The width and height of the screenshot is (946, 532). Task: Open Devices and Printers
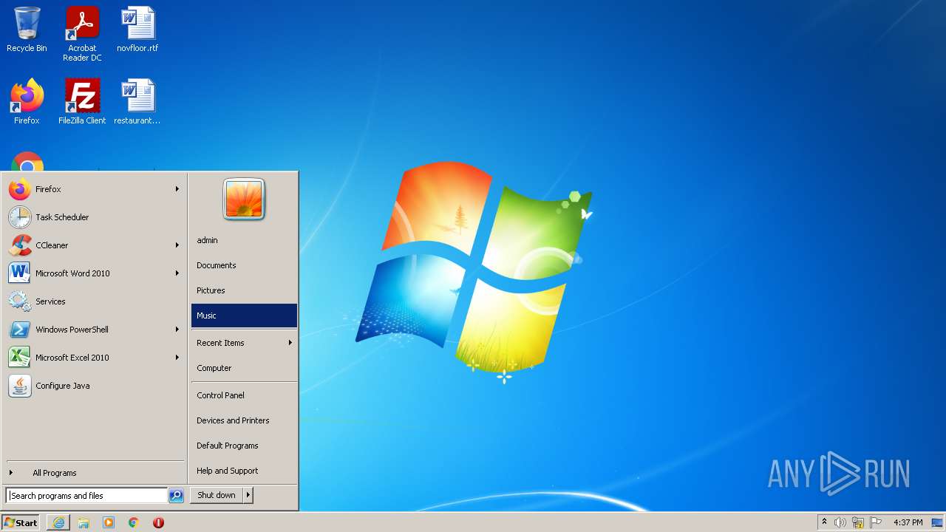click(244, 420)
